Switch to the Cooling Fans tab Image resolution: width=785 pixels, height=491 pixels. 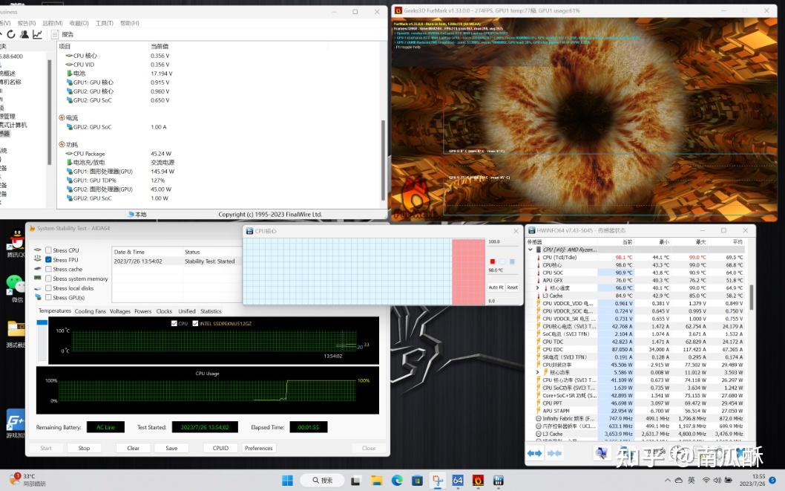(x=90, y=311)
